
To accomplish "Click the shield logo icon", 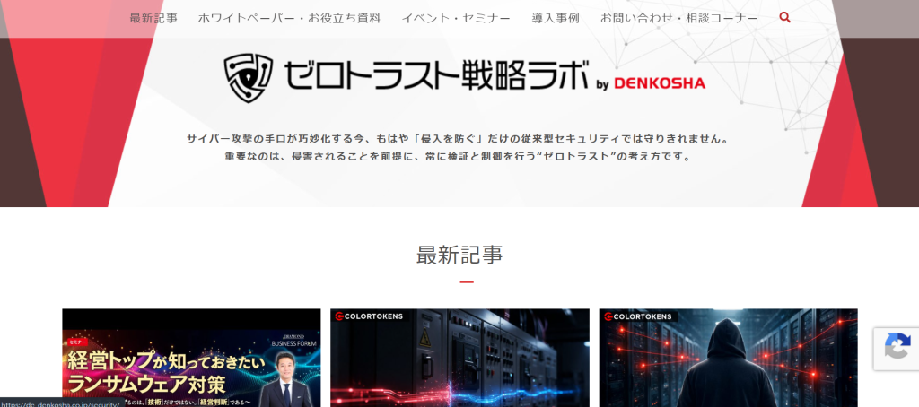I will (x=249, y=78).
